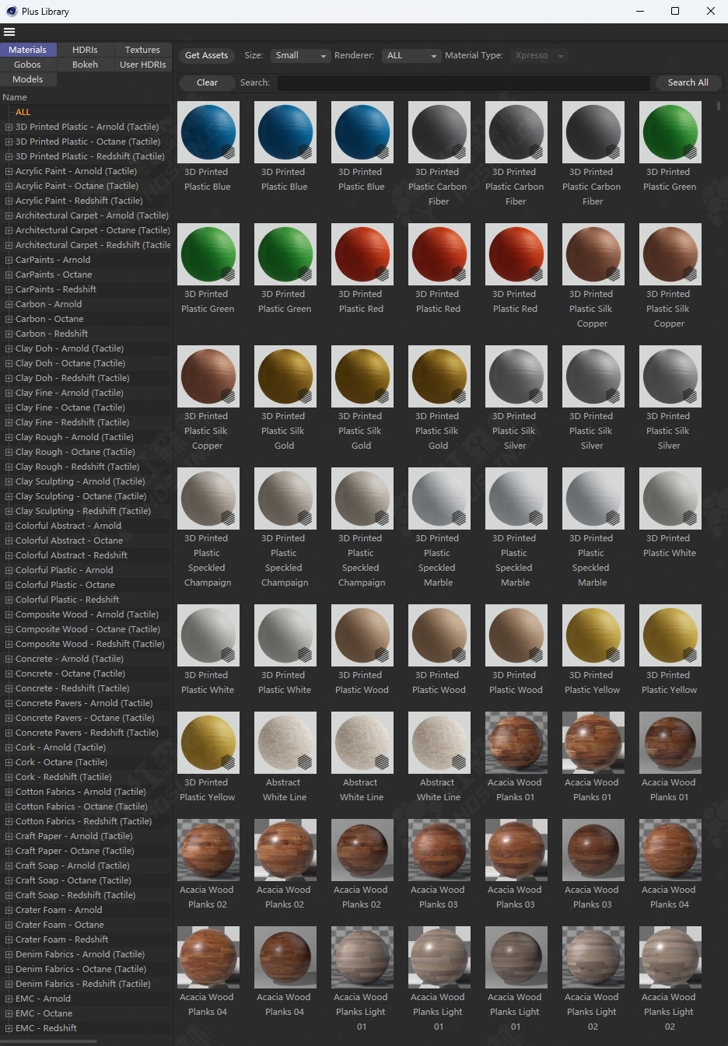Select the Colorful Abstract - Redshift row
Screen dimensions: 728x1046
[72, 555]
